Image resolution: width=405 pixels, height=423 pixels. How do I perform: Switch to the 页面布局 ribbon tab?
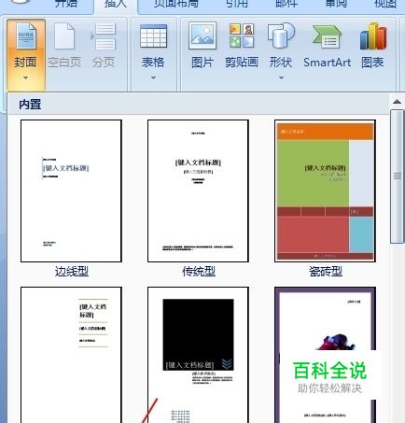coord(176,4)
